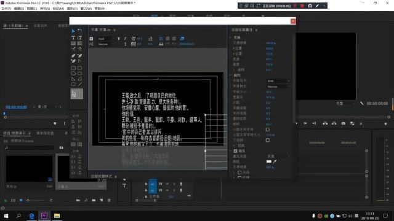Select the Selection arrow tool in title designer

(x=73, y=31)
